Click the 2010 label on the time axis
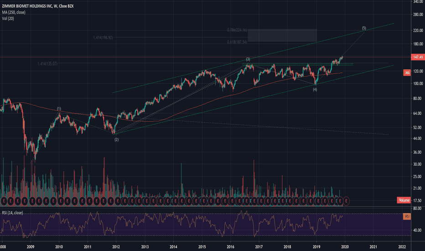This screenshot has width=425, height=251. [x=59, y=246]
